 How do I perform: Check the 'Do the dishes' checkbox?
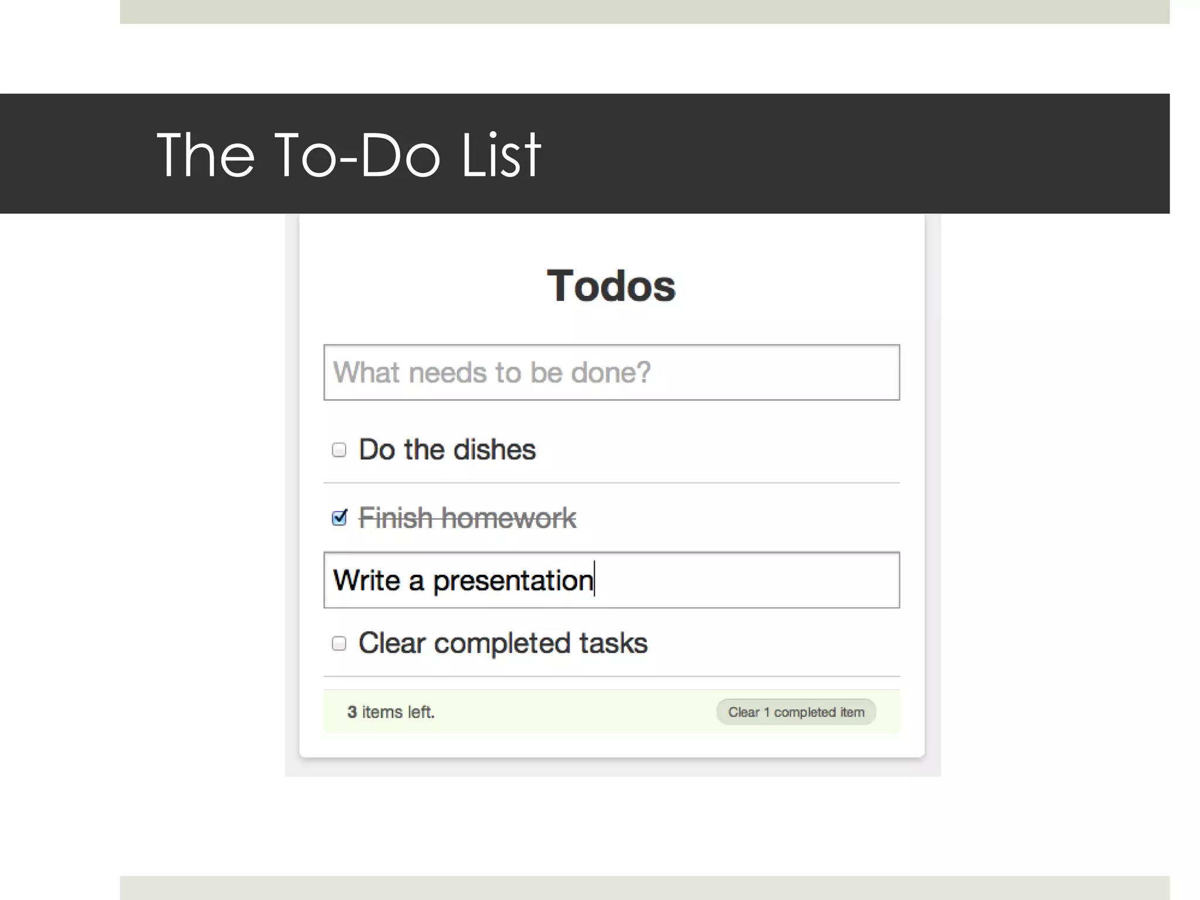339,450
